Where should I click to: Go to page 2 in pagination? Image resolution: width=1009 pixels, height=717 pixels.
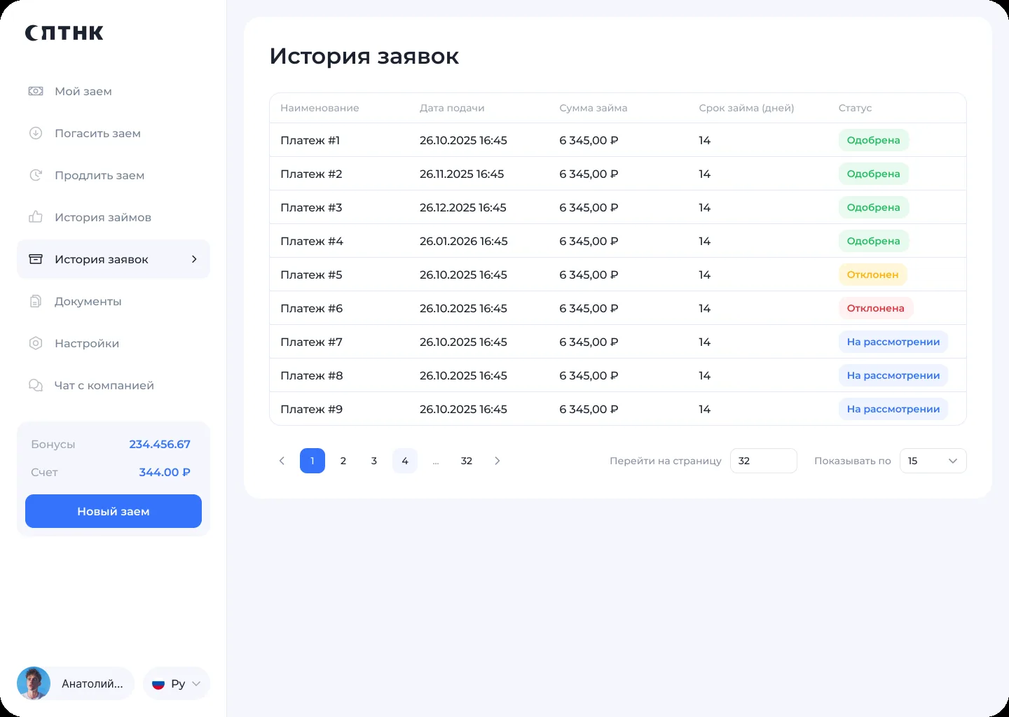click(x=343, y=461)
